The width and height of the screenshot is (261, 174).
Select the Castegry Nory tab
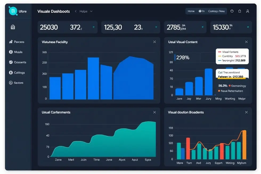tap(216, 11)
